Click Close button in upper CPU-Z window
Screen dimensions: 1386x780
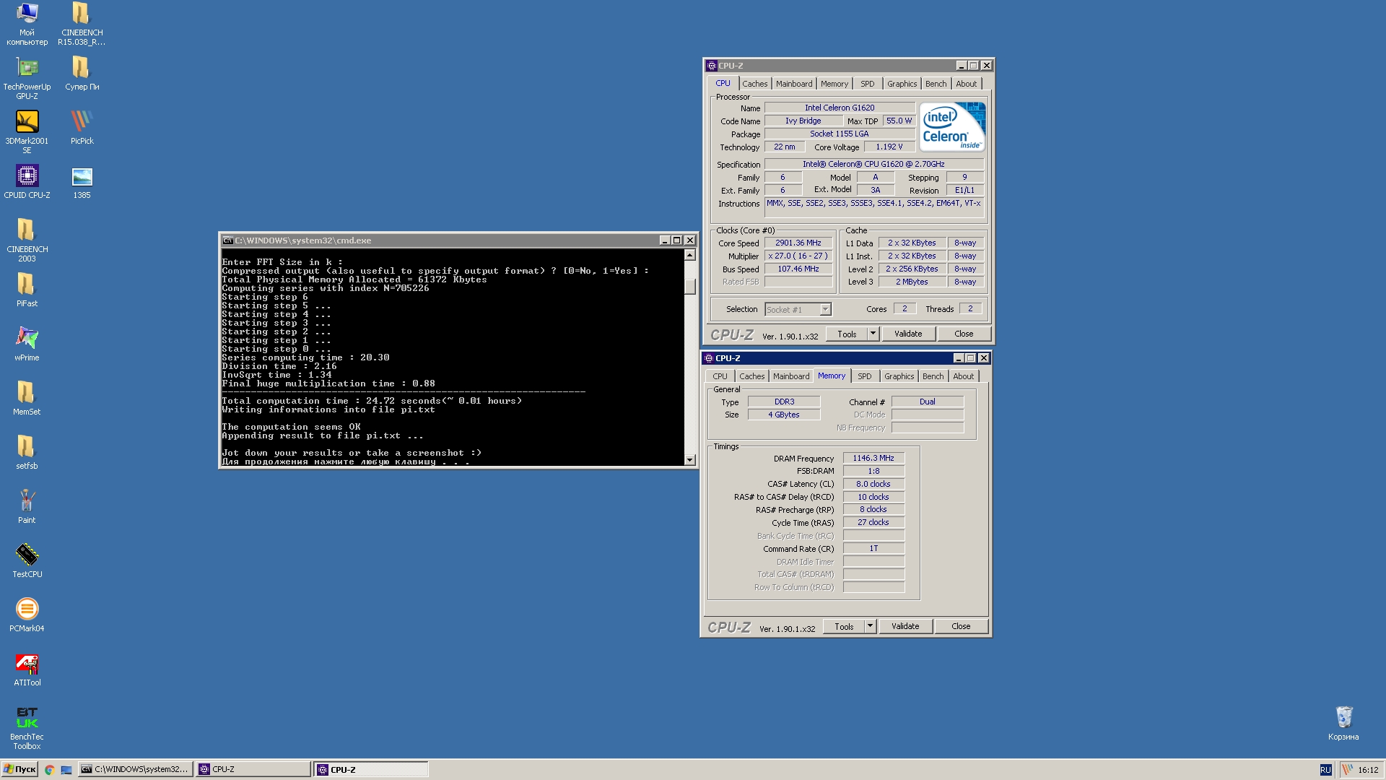point(964,334)
